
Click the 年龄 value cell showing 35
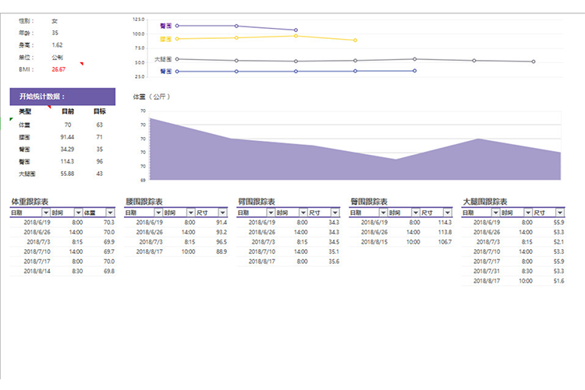55,33
